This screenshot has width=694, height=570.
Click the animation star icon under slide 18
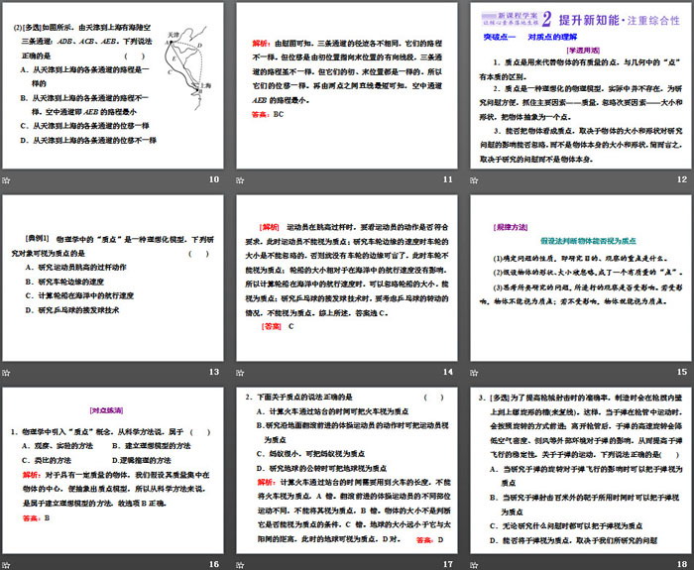(x=473, y=563)
